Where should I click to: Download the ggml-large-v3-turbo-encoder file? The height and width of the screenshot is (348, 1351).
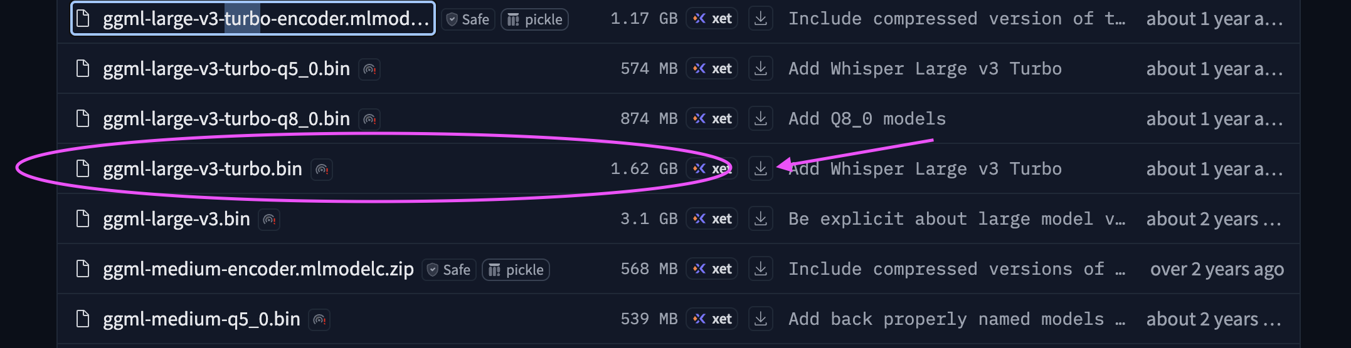pyautogui.click(x=760, y=19)
